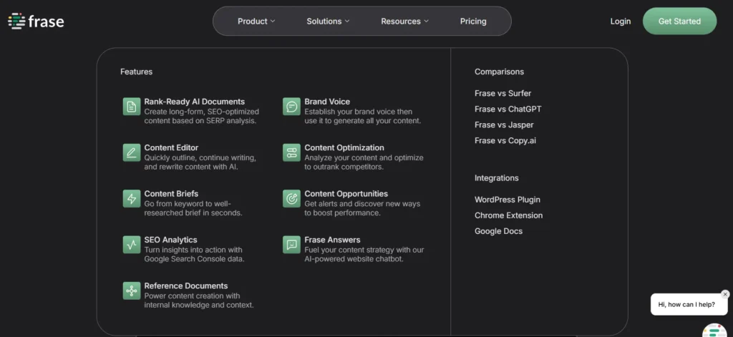Open the Solutions menu
Screen dimensions: 733x337
pos(328,21)
